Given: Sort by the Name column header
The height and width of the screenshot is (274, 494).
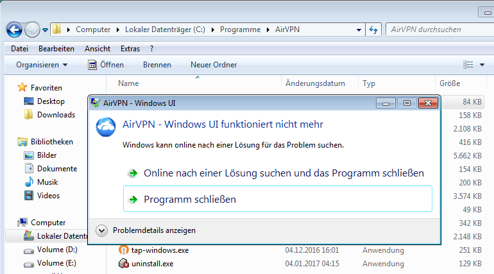Looking at the screenshot, I should click(x=128, y=83).
